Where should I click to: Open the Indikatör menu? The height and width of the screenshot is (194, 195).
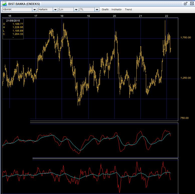117,10
